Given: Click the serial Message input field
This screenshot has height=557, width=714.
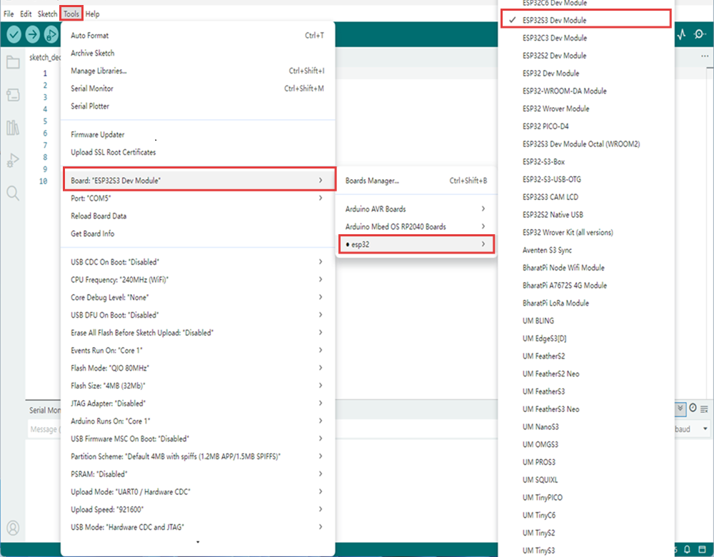Looking at the screenshot, I should click(x=44, y=429).
